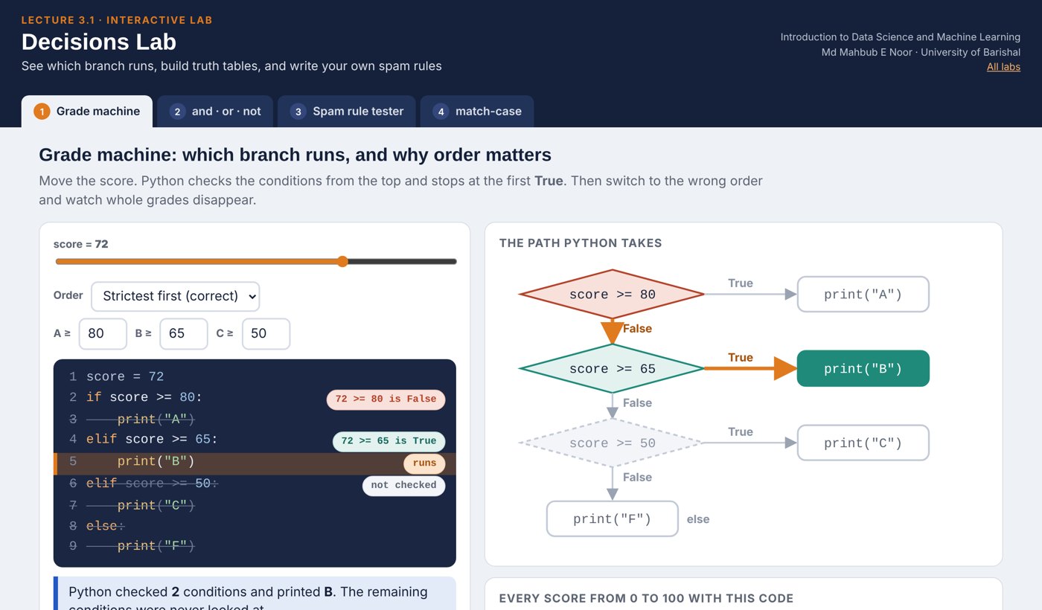Click the dashed score >= 50 diamond
Image resolution: width=1042 pixels, height=610 pixels.
coord(612,443)
